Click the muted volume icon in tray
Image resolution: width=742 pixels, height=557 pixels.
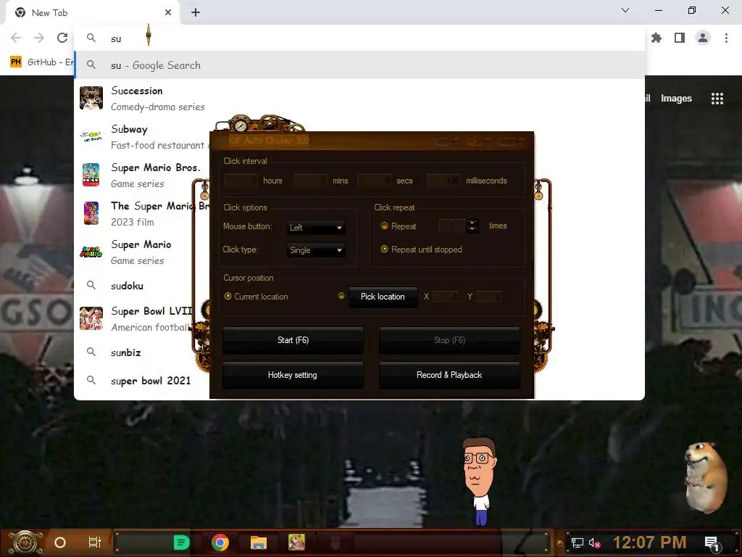click(x=594, y=542)
